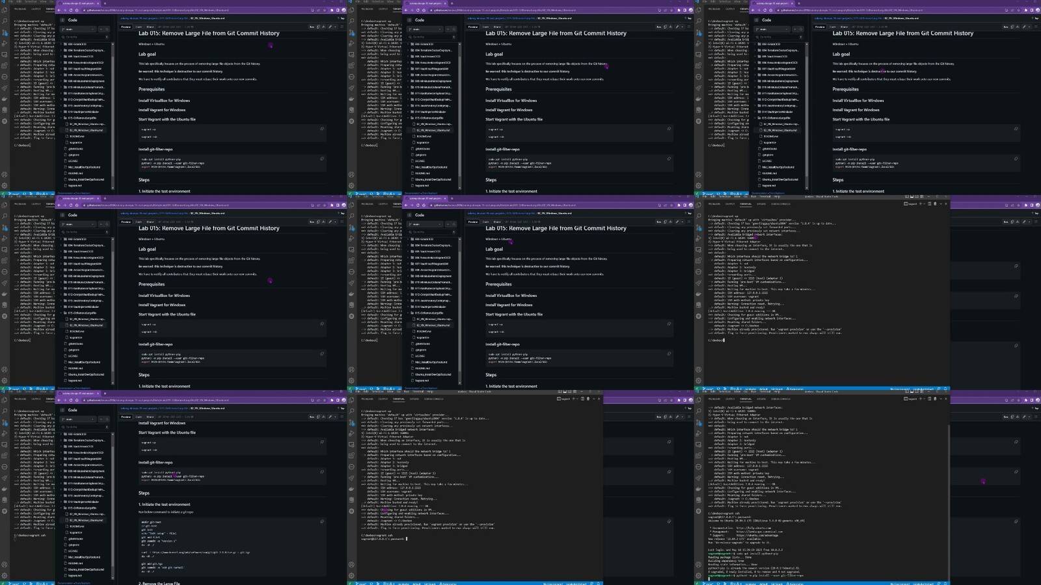Toggle file tree sidebar in Remove Large File frame
The width and height of the screenshot is (1041, 585).
pos(63,410)
